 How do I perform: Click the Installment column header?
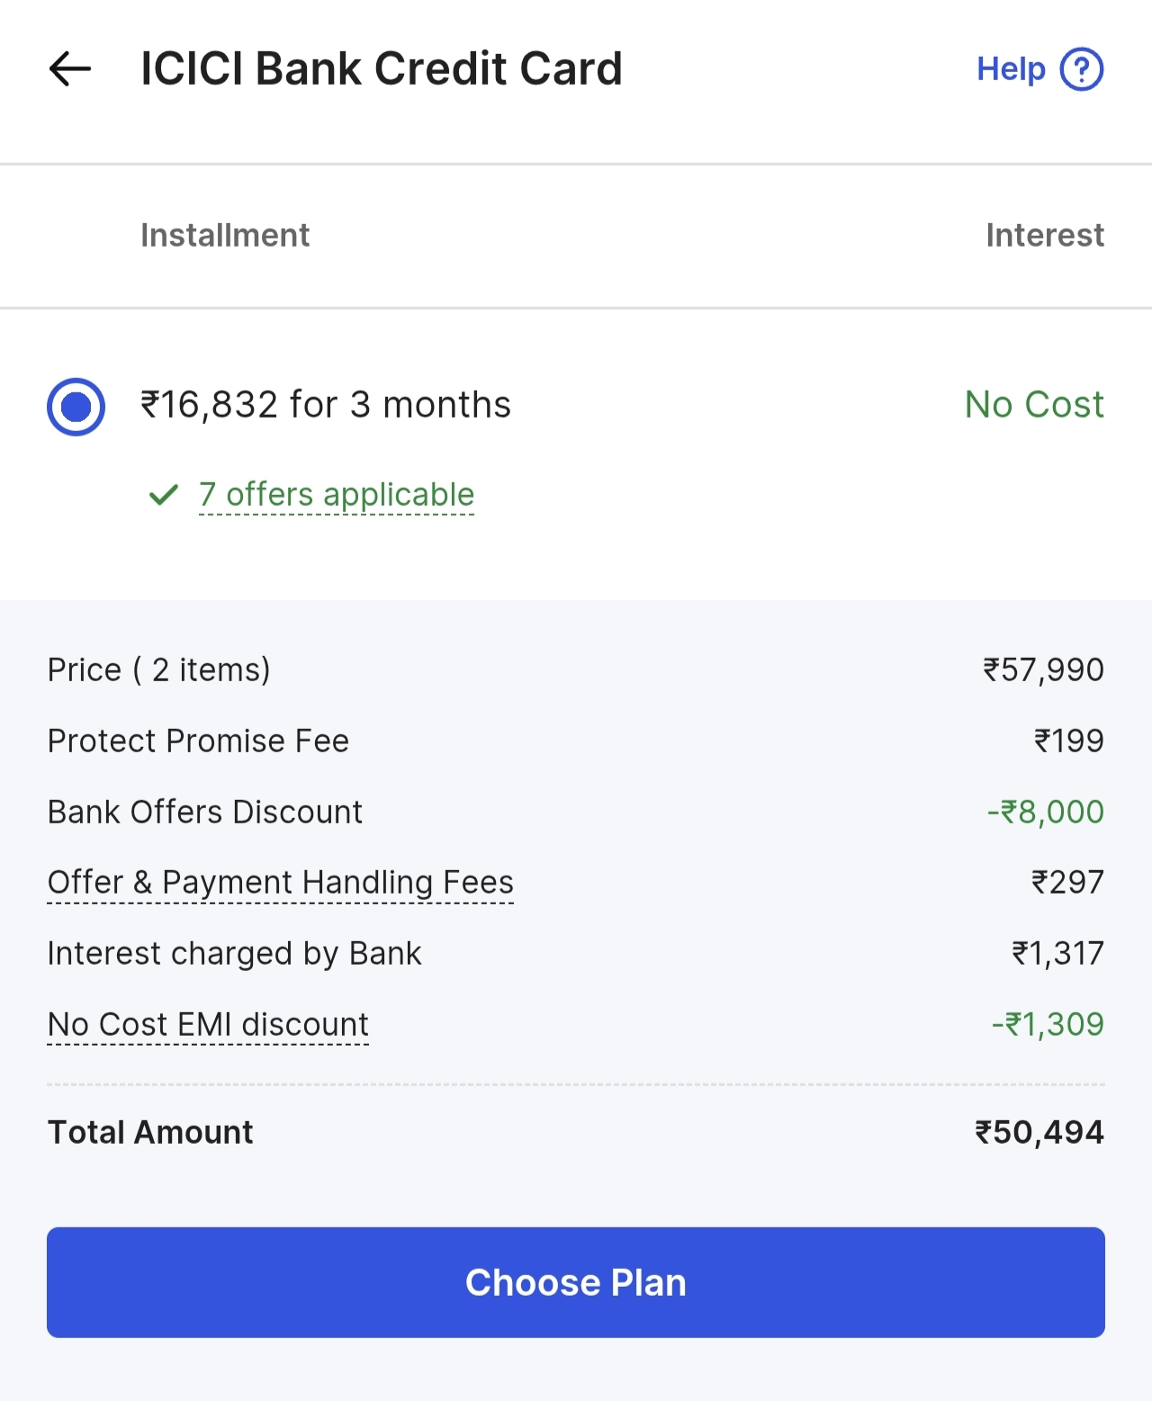(x=225, y=236)
